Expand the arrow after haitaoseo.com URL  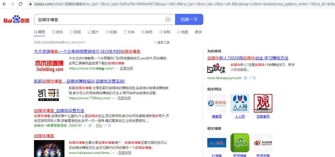[x=113, y=153]
